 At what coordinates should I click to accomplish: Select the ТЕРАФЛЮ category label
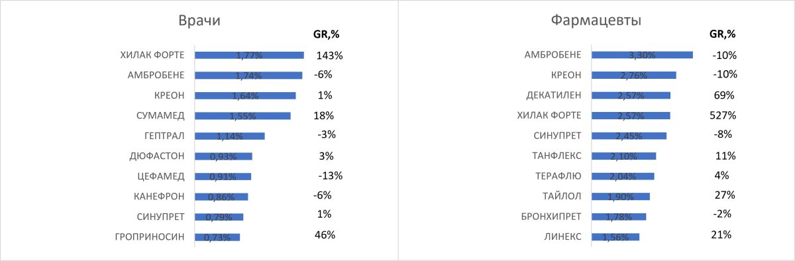[x=558, y=176]
